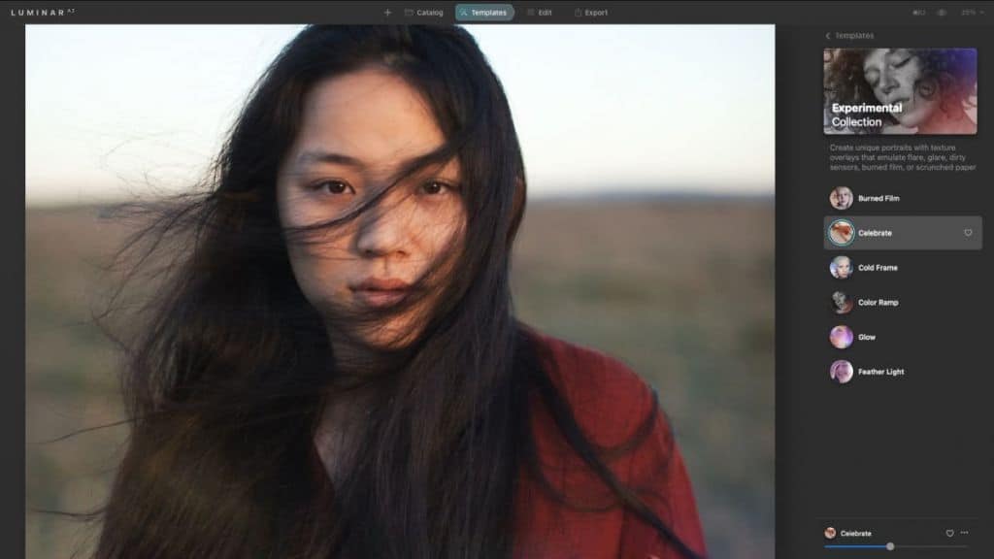Toggle the before/after compare view
This screenshot has height=559, width=994.
[x=918, y=13]
